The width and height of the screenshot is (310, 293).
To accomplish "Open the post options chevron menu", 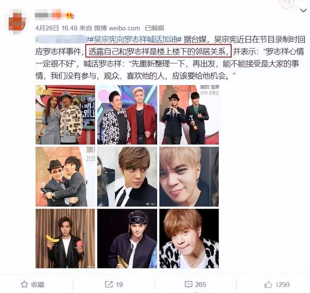I will coord(303,10).
